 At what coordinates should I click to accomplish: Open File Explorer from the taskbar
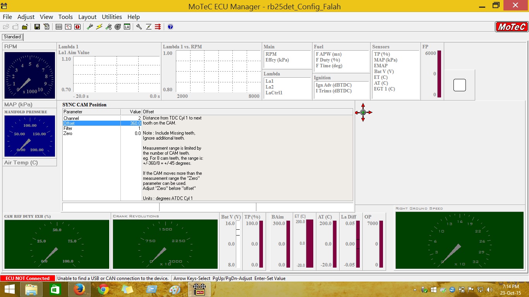click(31, 289)
